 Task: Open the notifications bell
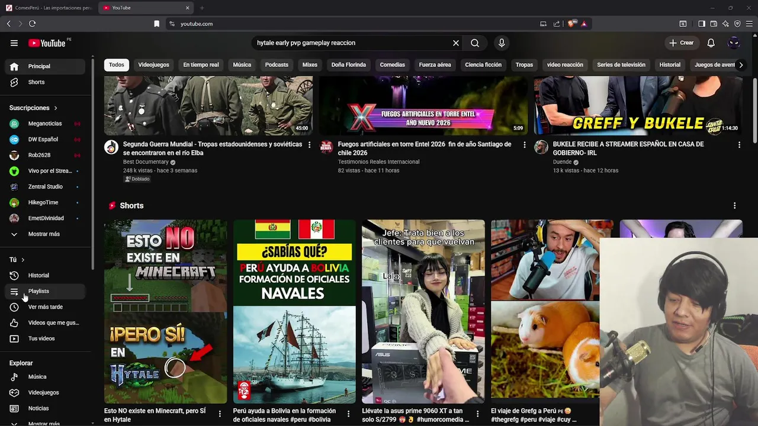(x=711, y=43)
